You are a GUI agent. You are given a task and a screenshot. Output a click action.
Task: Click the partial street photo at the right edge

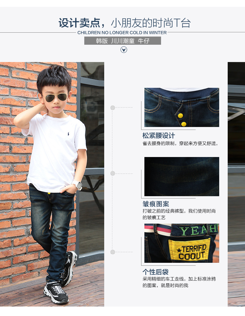point(236,184)
